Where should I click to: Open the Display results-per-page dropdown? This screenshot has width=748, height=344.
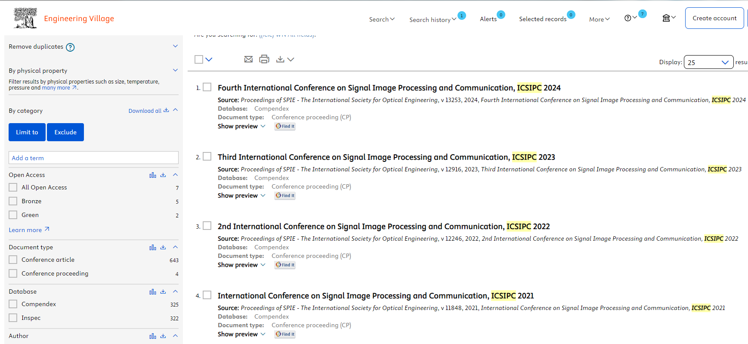pyautogui.click(x=708, y=62)
